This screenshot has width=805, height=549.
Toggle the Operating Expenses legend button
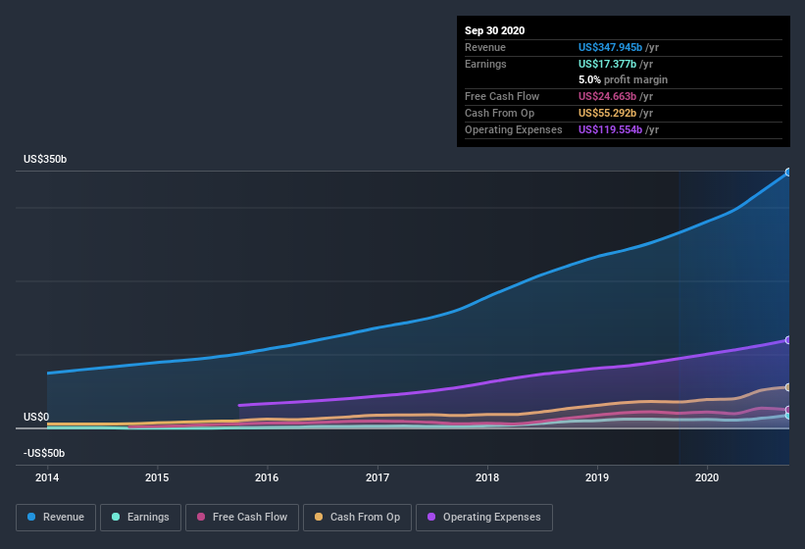pyautogui.click(x=484, y=518)
